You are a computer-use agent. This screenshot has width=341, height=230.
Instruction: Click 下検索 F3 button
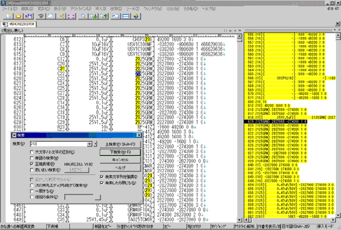120,152
